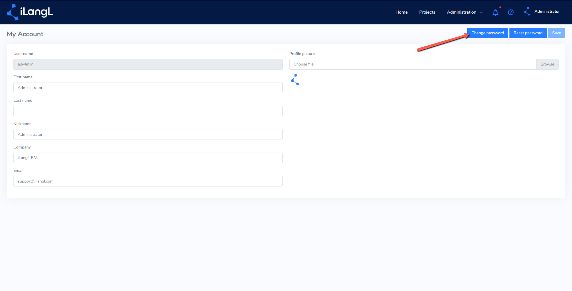
Task: Click the iLangL logo in header
Action: [x=30, y=12]
